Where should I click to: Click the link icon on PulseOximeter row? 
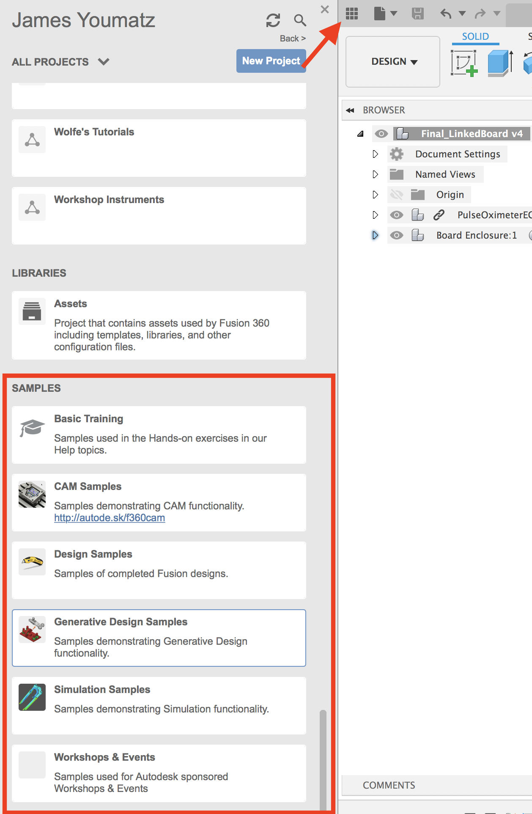point(439,215)
